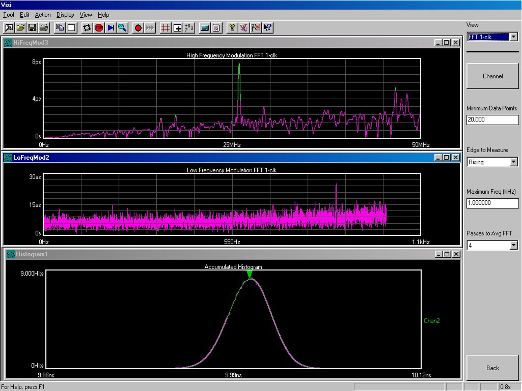Copy using the two-pages toolbar icon
The image size is (522, 391).
60,28
